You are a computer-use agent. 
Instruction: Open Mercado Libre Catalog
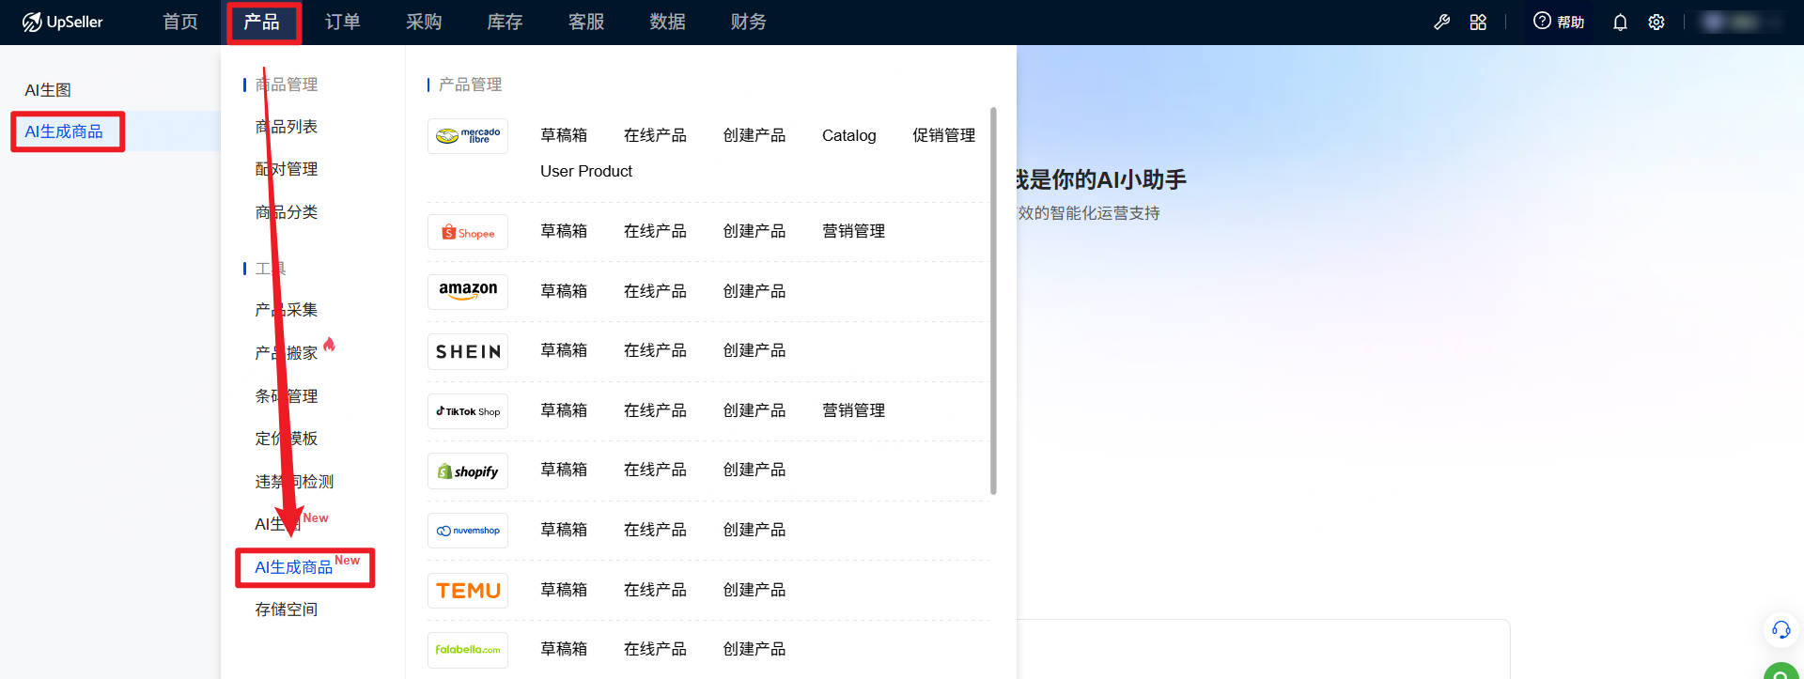pyautogui.click(x=849, y=135)
